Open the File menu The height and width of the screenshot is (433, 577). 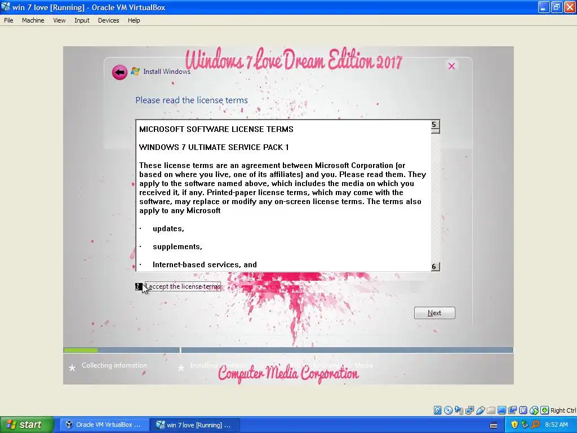click(8, 20)
